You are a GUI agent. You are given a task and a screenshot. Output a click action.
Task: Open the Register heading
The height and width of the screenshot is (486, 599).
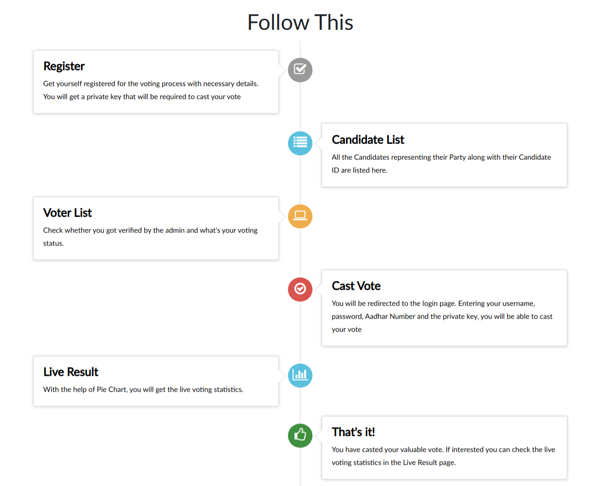pos(64,66)
